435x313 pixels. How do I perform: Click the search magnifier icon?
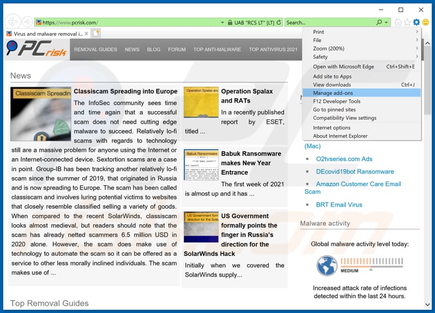379,23
